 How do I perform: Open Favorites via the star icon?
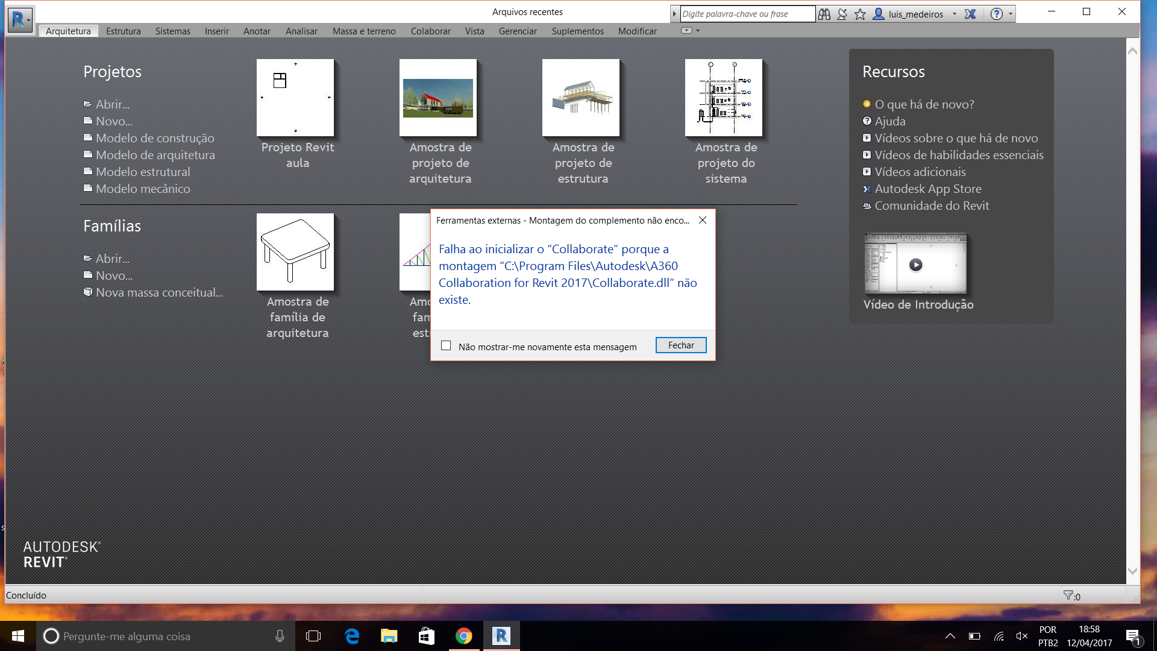(860, 14)
